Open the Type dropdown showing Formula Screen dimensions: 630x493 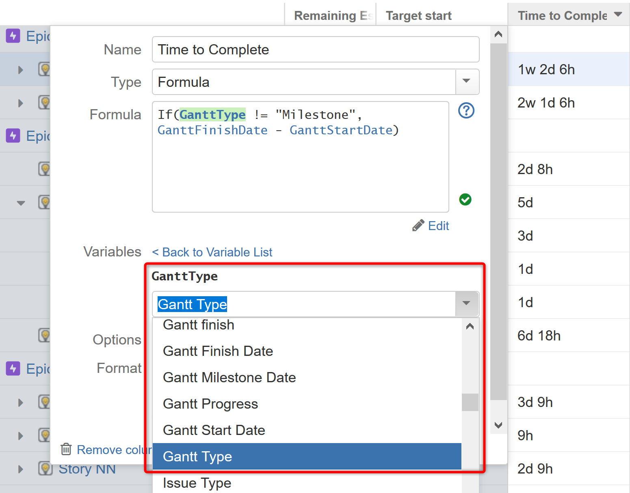coord(466,82)
